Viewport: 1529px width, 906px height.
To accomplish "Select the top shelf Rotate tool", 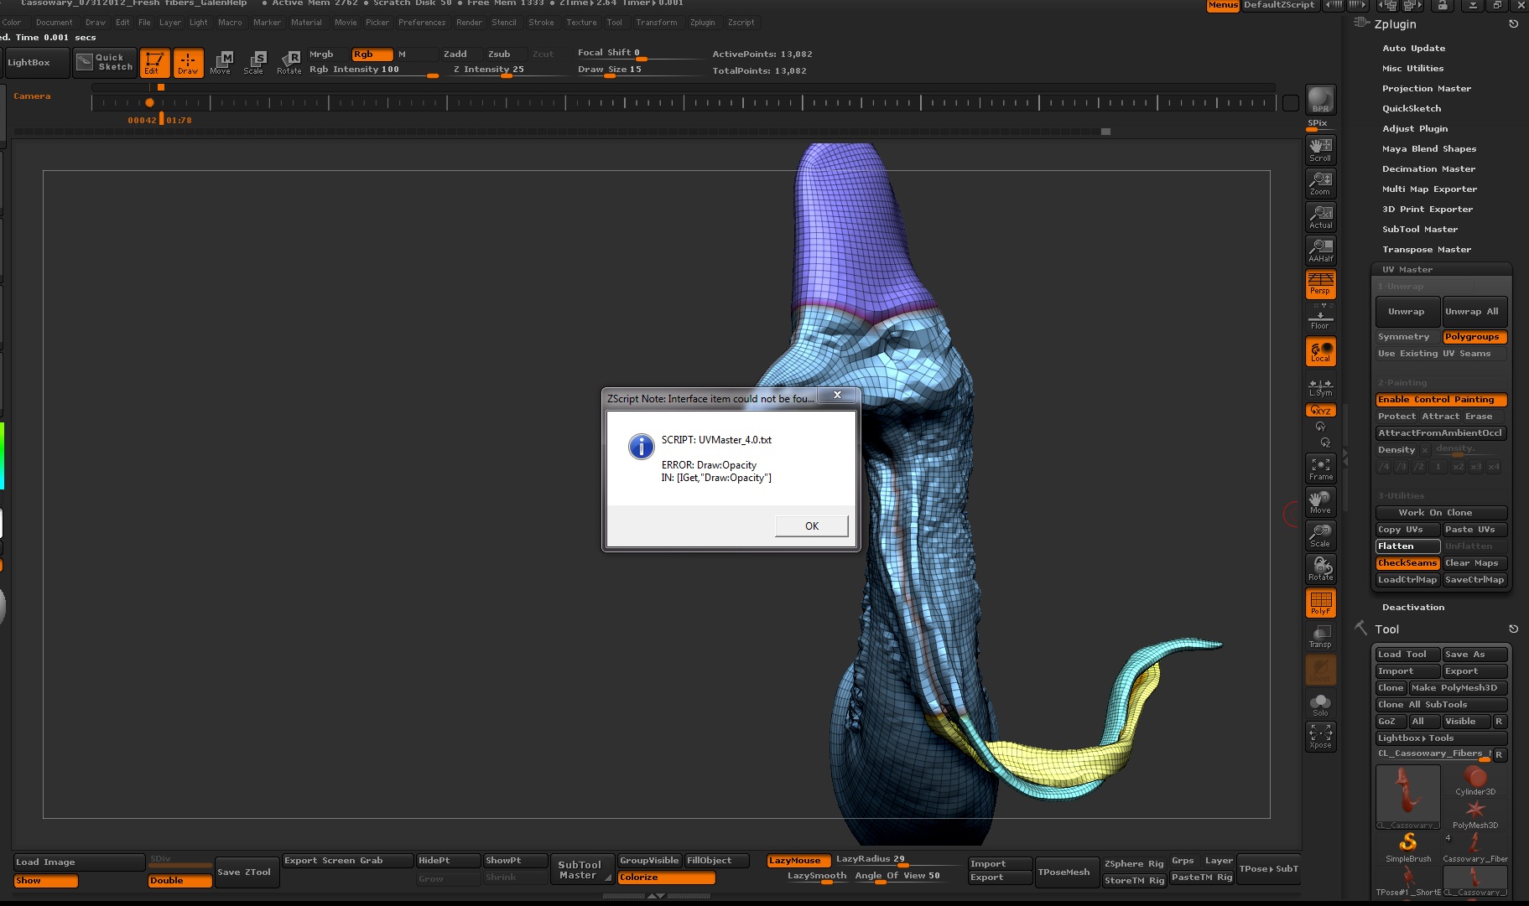I will pos(289,63).
